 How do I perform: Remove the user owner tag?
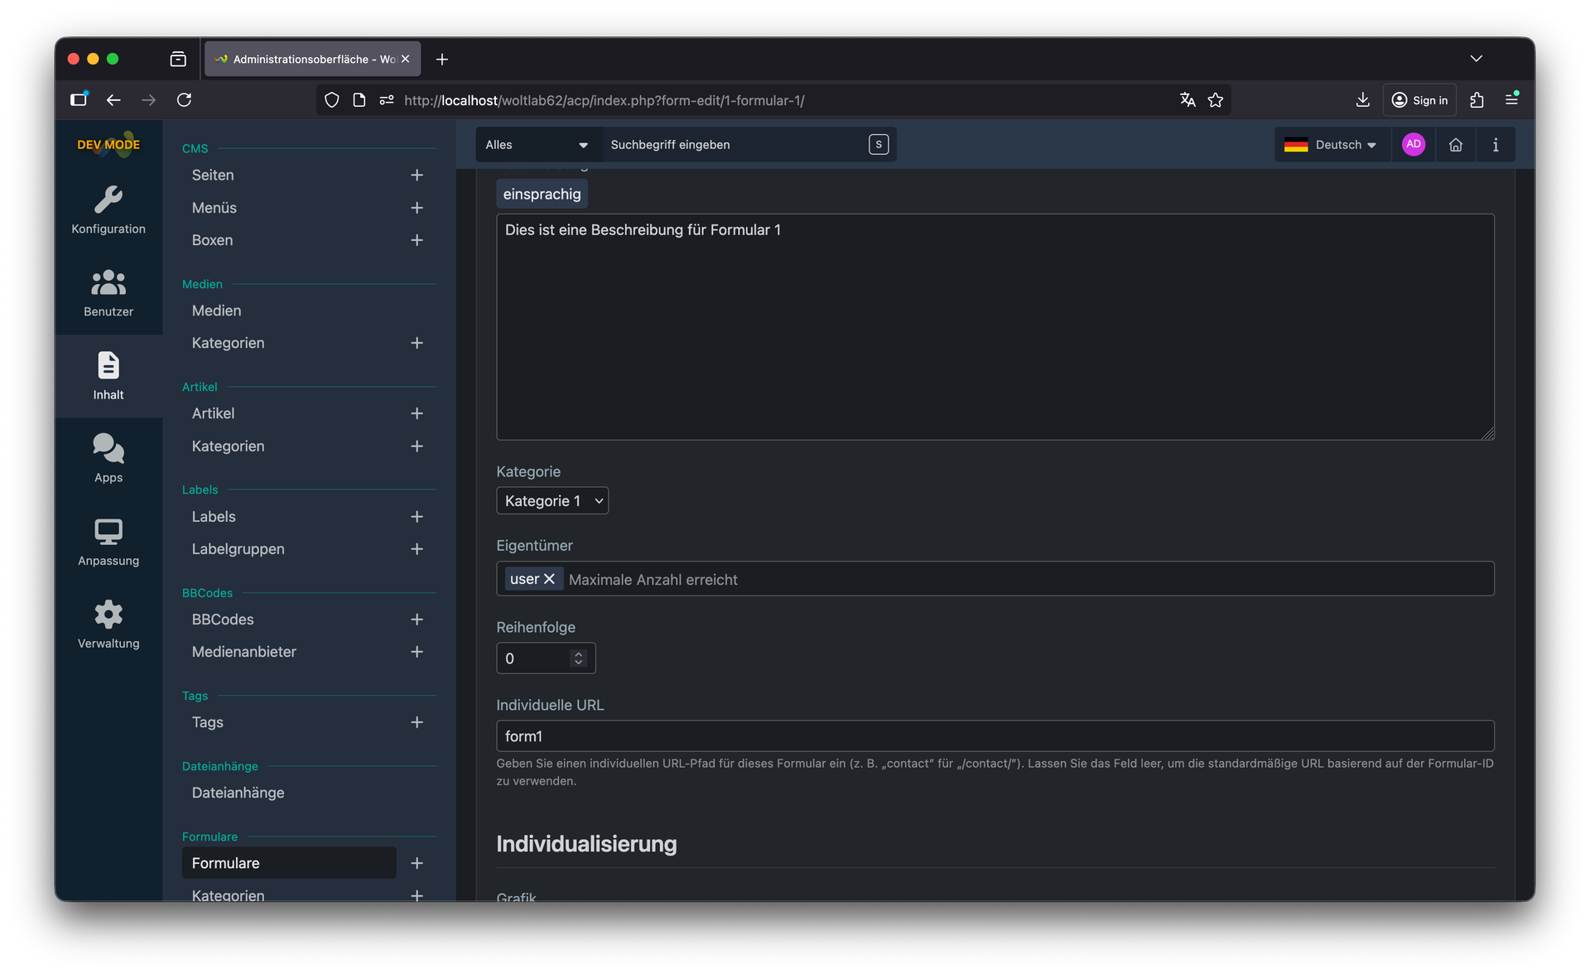[549, 579]
